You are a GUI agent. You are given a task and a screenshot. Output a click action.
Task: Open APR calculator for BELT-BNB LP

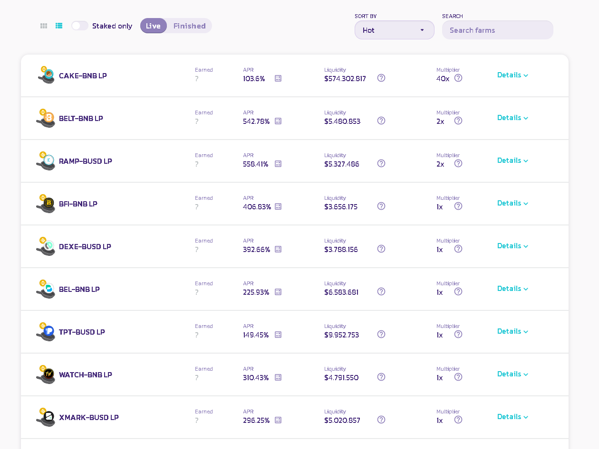[278, 121]
